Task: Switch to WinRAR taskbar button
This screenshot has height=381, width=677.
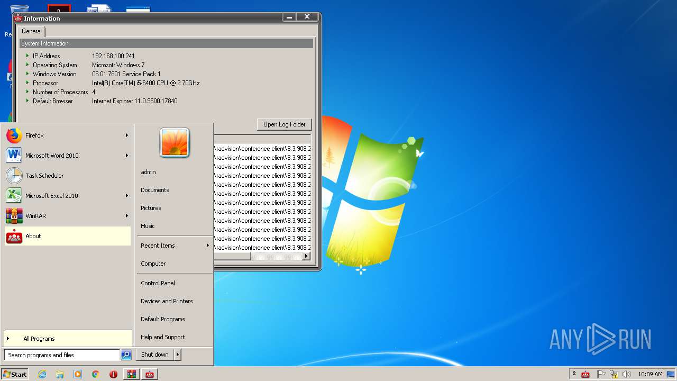Action: click(131, 374)
